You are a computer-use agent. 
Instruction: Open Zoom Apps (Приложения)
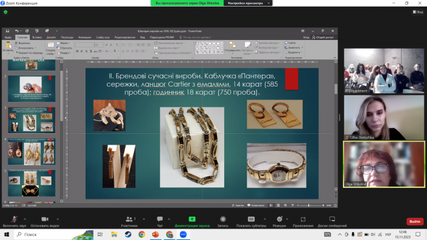pyautogui.click(x=303, y=221)
